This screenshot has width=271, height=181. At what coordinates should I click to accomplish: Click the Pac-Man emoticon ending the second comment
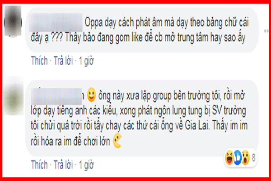click(x=117, y=140)
